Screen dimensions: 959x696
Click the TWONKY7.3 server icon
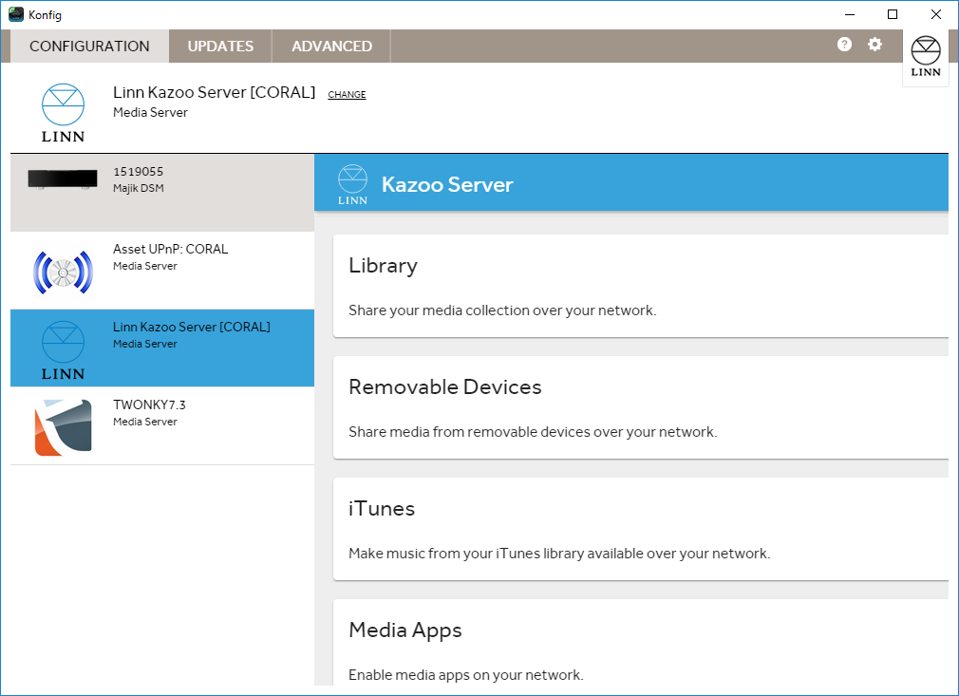pyautogui.click(x=63, y=427)
